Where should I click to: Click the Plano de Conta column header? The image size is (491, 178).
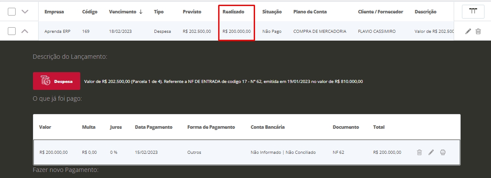click(310, 12)
